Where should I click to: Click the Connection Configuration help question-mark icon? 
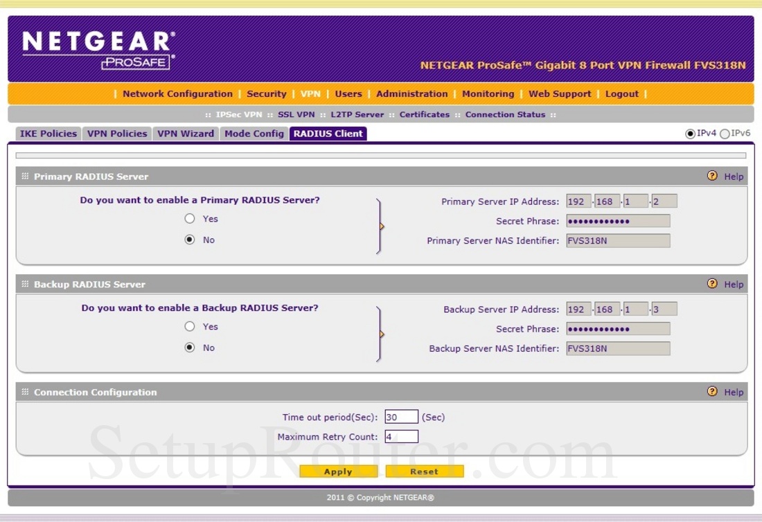pyautogui.click(x=712, y=391)
